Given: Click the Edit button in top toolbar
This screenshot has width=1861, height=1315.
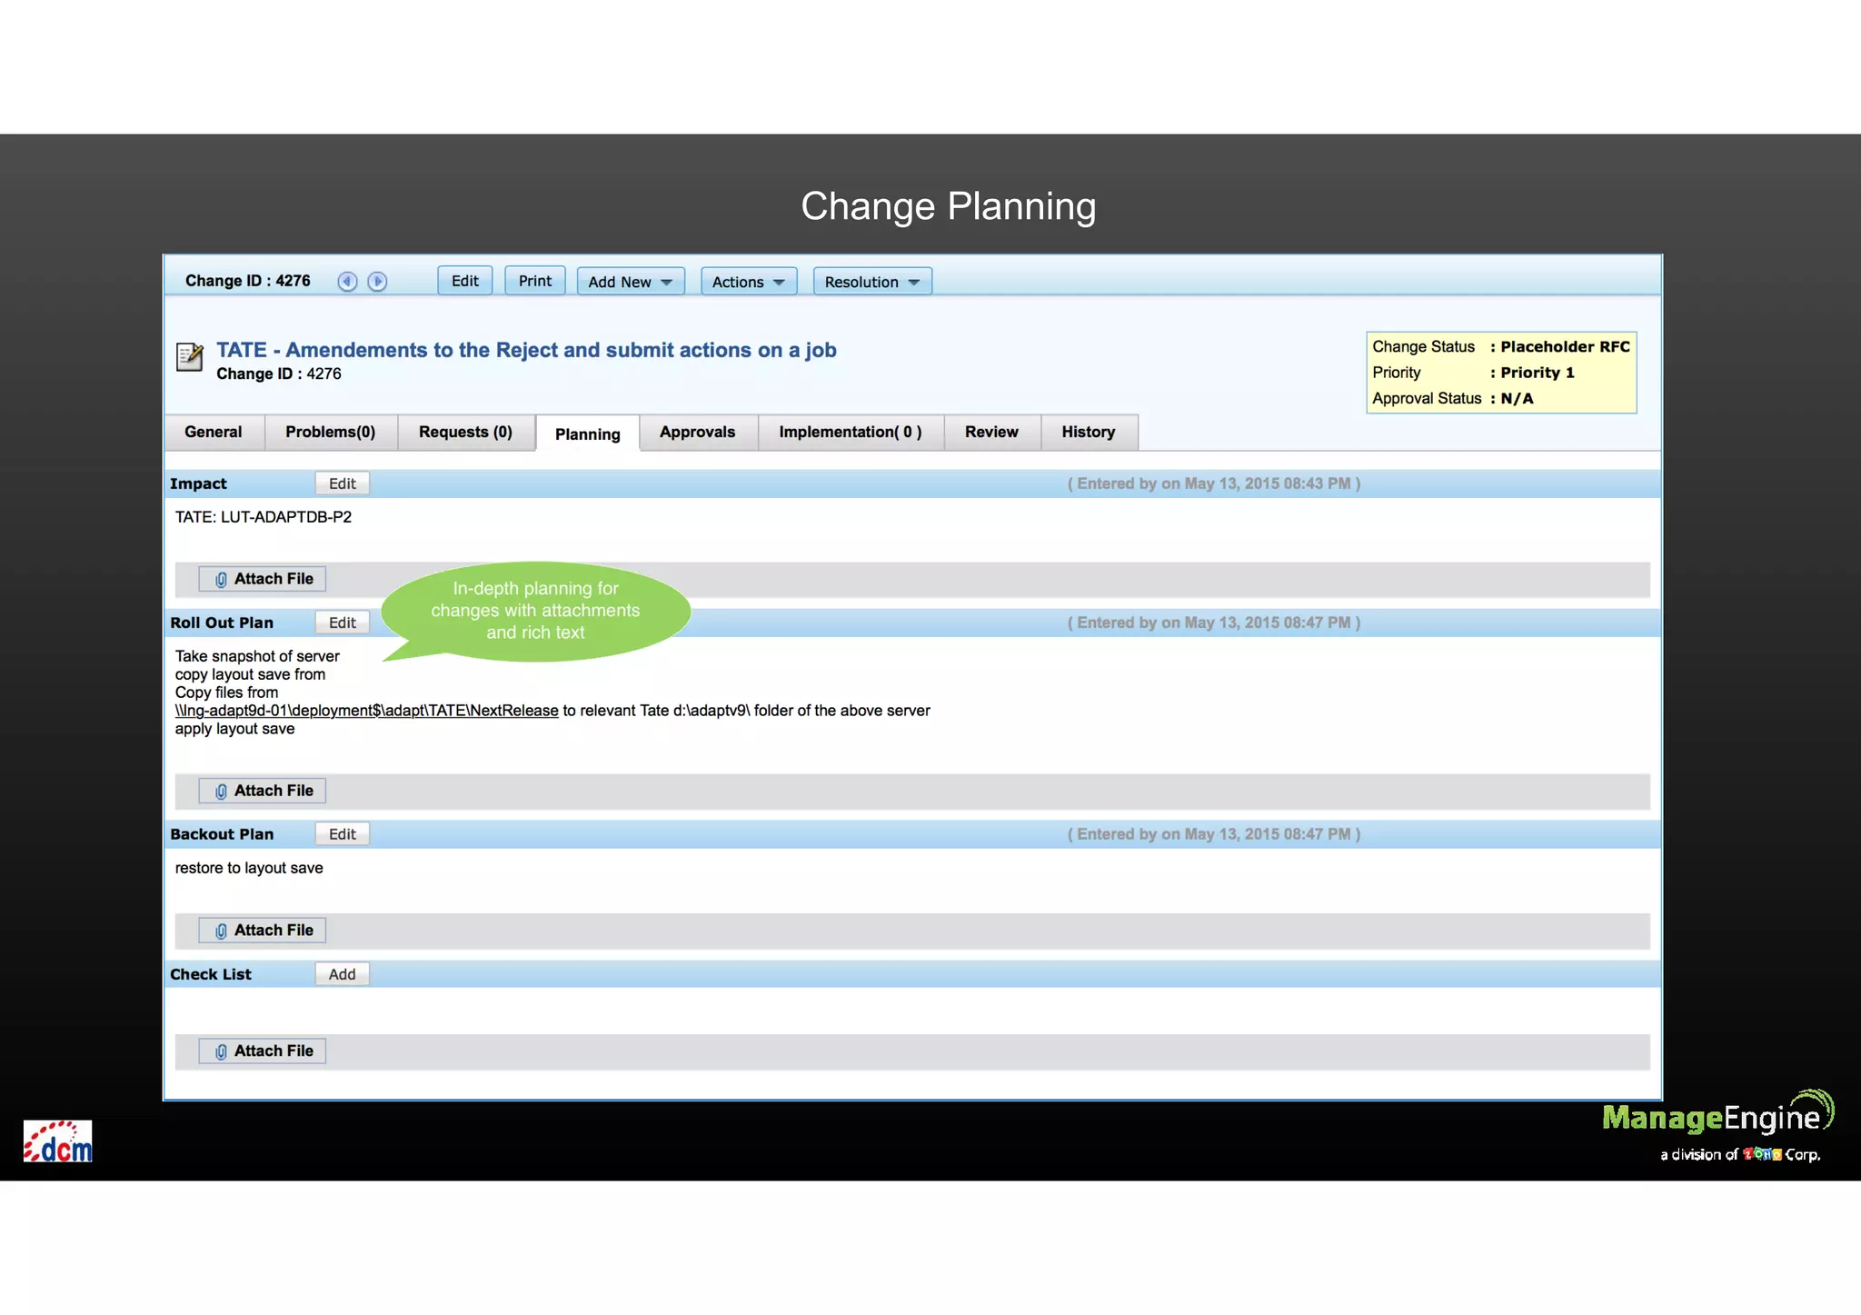Looking at the screenshot, I should coord(465,281).
